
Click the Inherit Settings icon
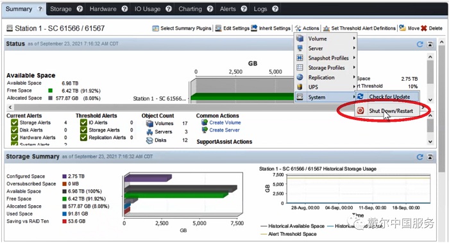pos(254,28)
